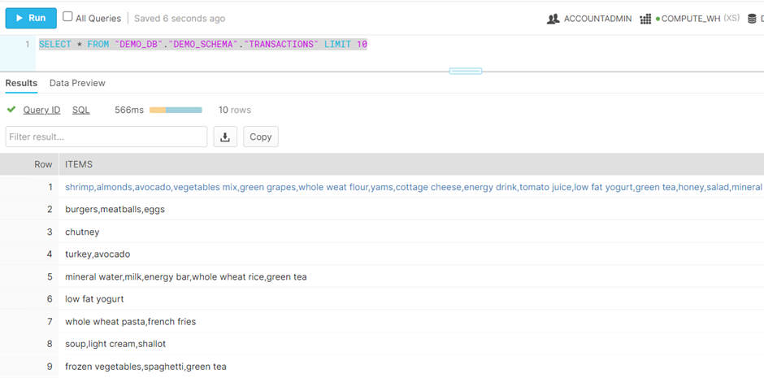Enable the All Queries checkbox

point(68,17)
